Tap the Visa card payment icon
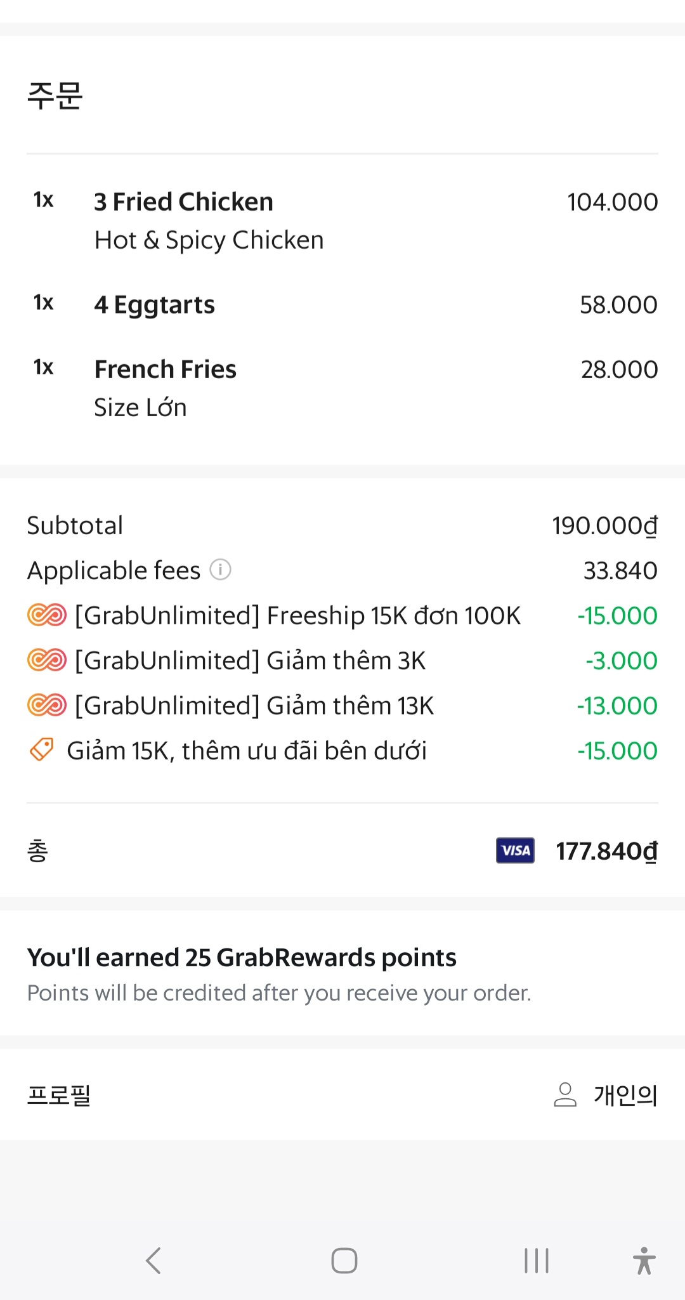 [515, 851]
